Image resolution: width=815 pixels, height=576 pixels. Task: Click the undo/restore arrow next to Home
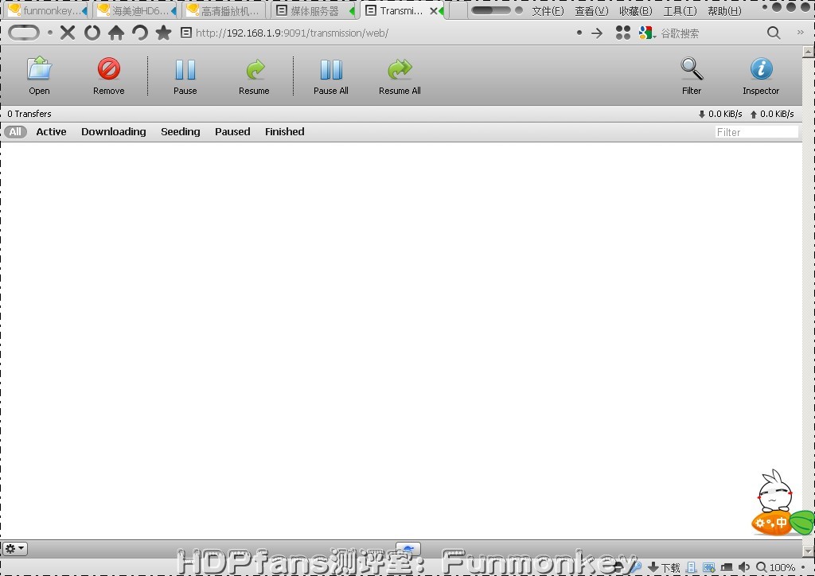[139, 33]
